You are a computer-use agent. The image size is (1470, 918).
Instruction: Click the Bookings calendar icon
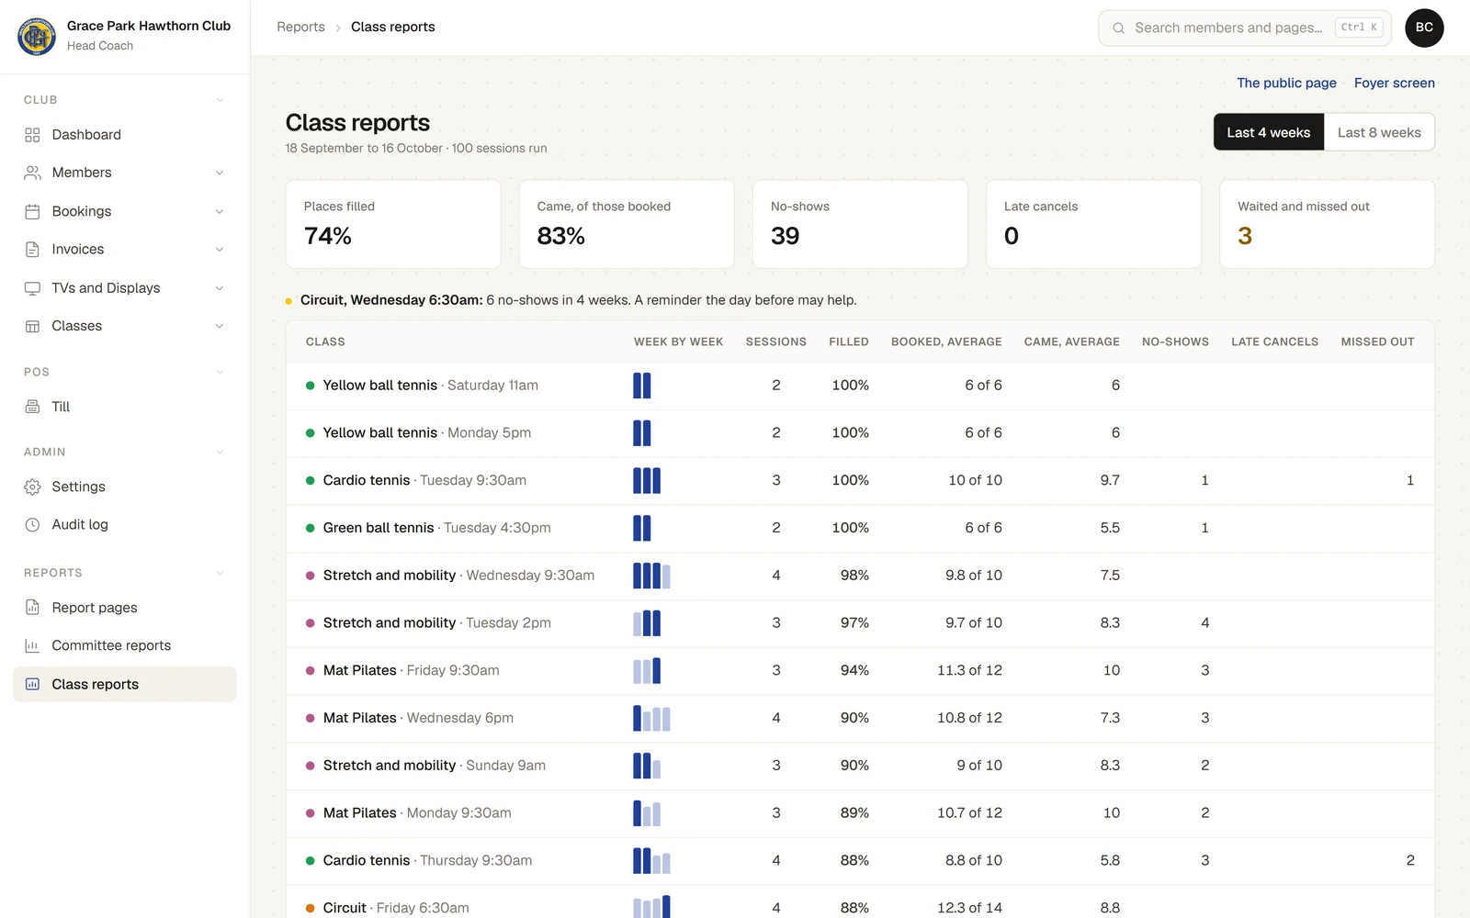32,211
